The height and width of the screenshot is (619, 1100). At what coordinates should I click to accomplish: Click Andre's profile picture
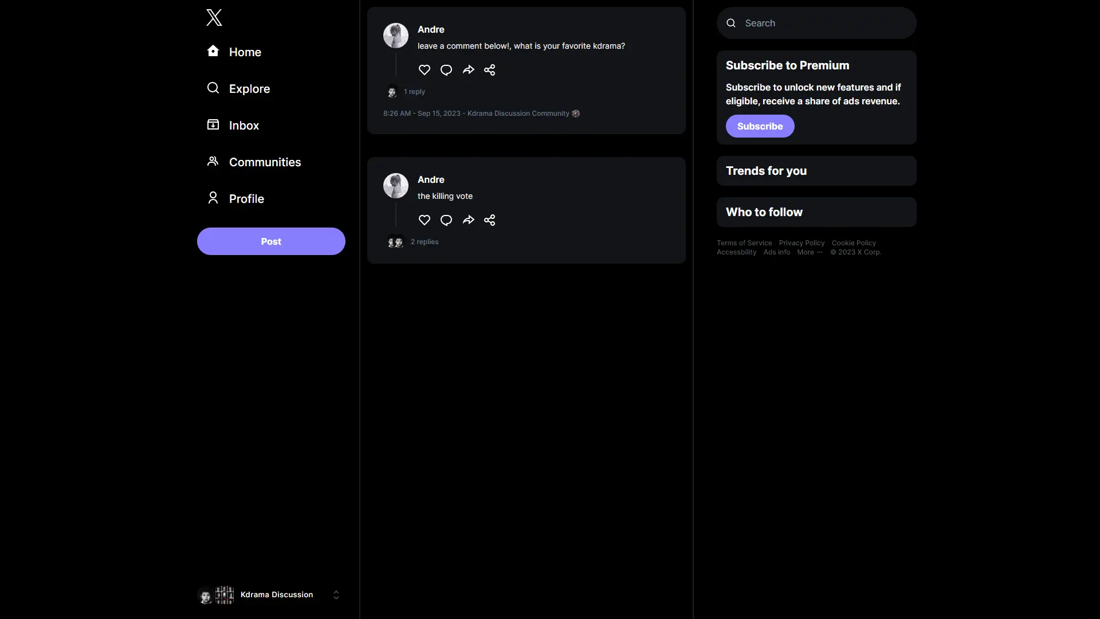395,35
